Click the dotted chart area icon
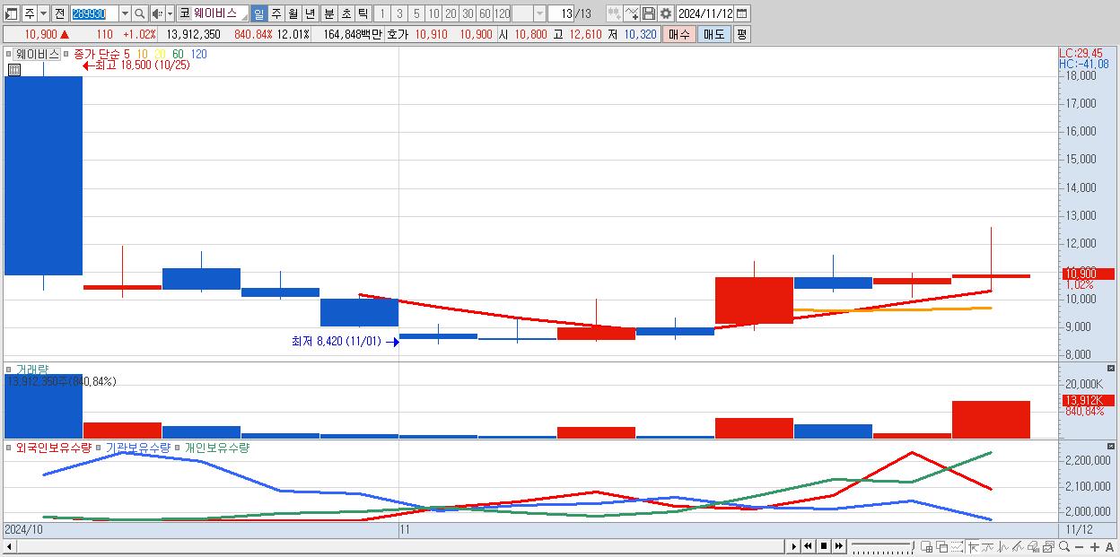1120x557 pixels. [x=957, y=546]
